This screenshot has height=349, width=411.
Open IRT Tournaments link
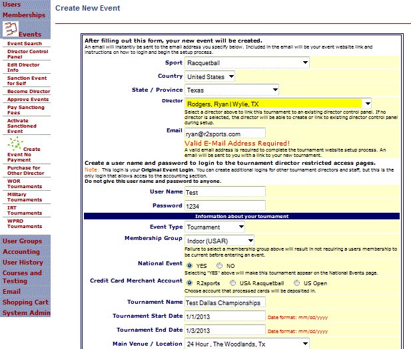[25, 210]
